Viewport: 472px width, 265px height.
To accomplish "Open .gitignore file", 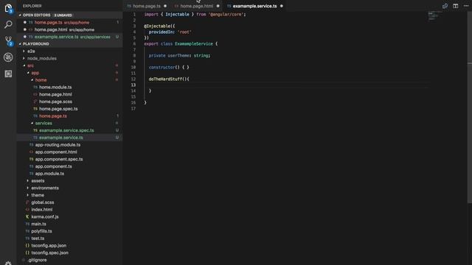I will pyautogui.click(x=38, y=260).
